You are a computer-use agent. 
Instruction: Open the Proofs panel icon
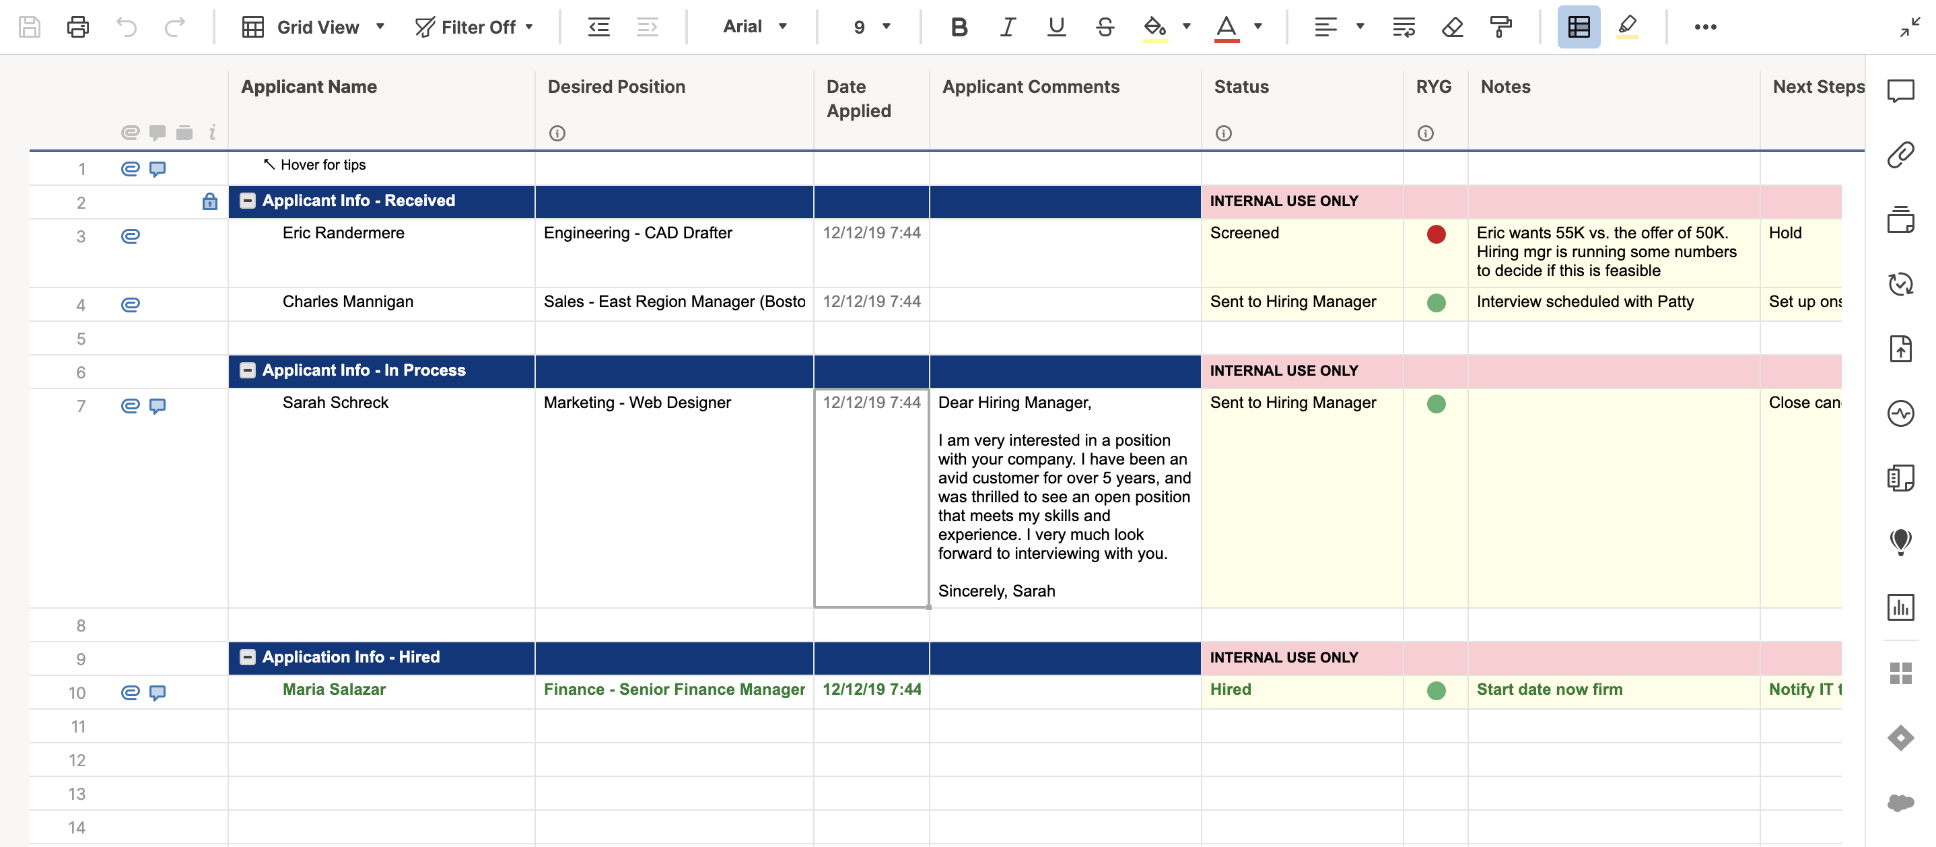(1901, 219)
